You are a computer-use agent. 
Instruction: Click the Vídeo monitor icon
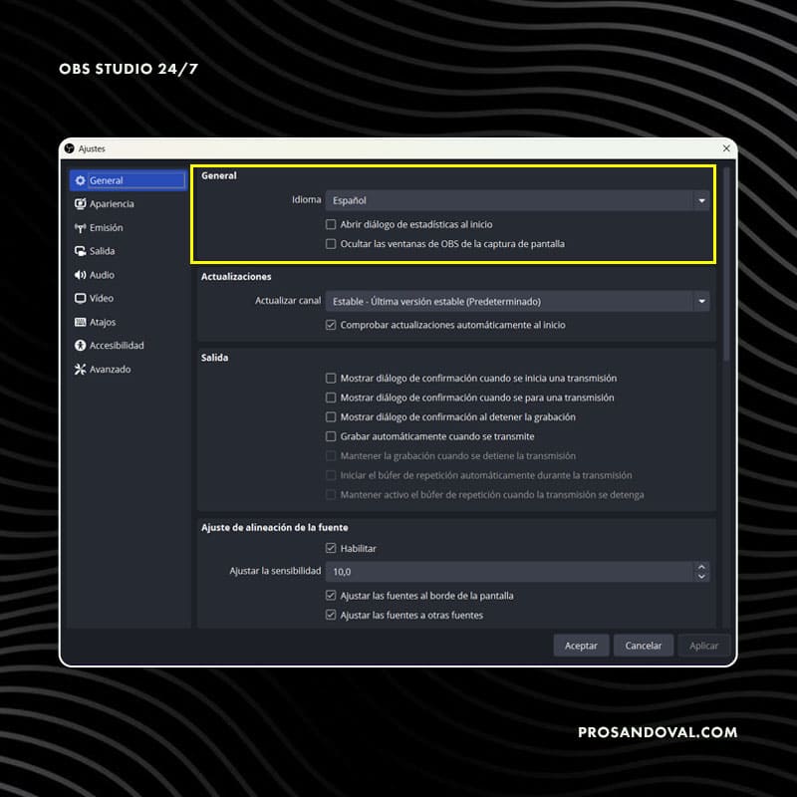[80, 298]
